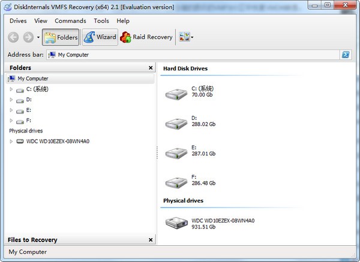Close the Files to Recovery panel
360x262 pixels.
(x=151, y=240)
